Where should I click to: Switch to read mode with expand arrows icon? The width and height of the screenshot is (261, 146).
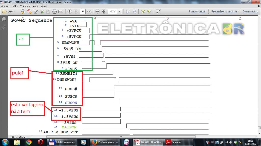point(158,11)
